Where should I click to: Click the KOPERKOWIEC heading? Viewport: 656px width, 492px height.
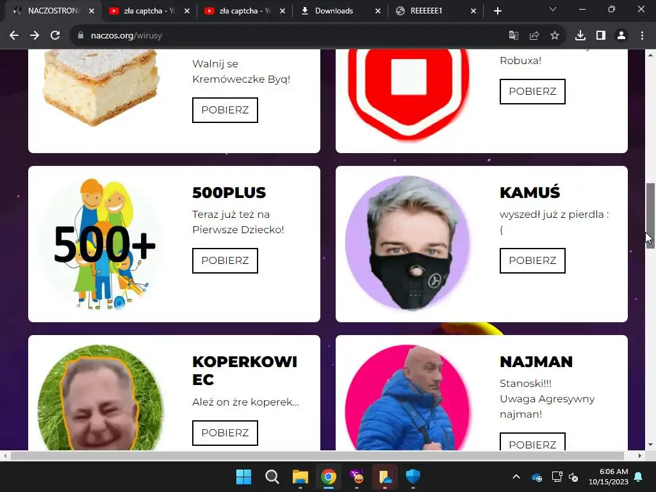pos(245,371)
